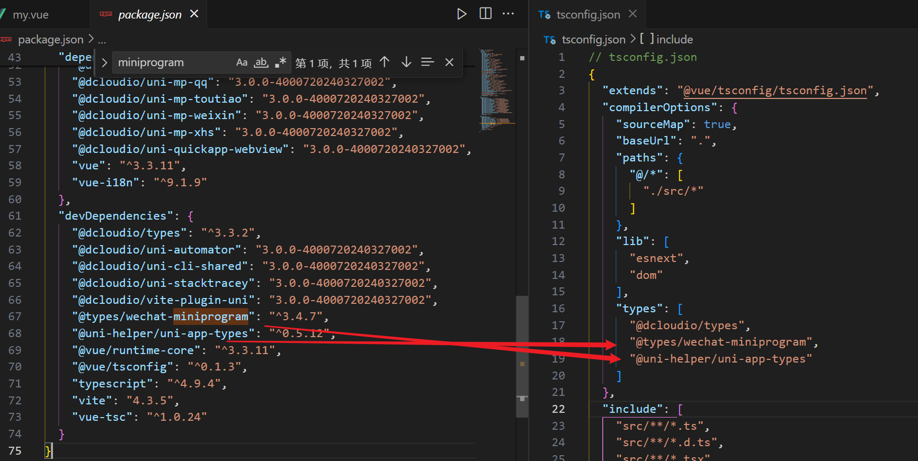
Task: Click "@dcloudio/uni-mp-toutiao" on line 54
Action: [161, 99]
